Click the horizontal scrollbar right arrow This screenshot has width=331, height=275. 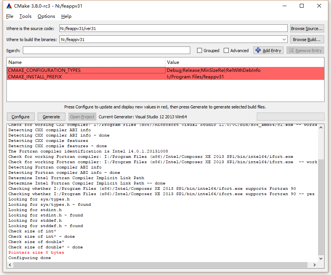coord(315,265)
